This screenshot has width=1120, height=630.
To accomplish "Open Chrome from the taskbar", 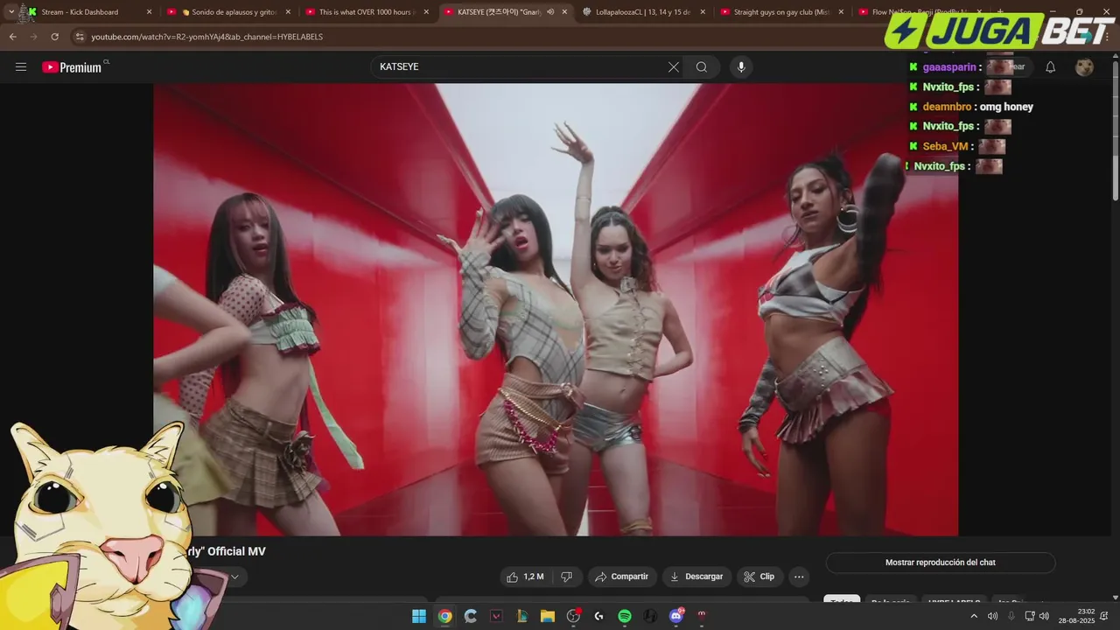I will [444, 616].
